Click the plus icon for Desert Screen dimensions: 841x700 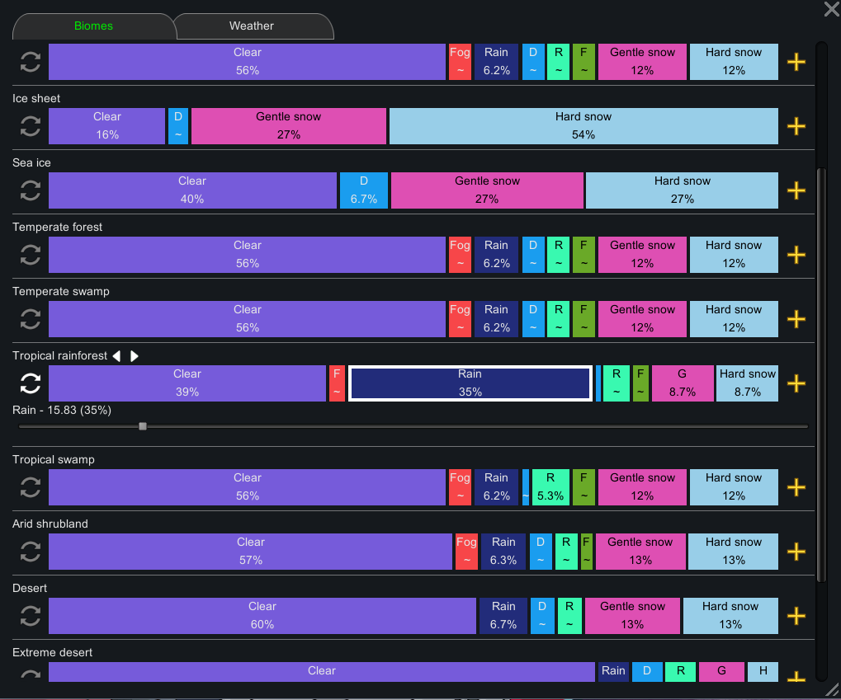pyautogui.click(x=796, y=617)
